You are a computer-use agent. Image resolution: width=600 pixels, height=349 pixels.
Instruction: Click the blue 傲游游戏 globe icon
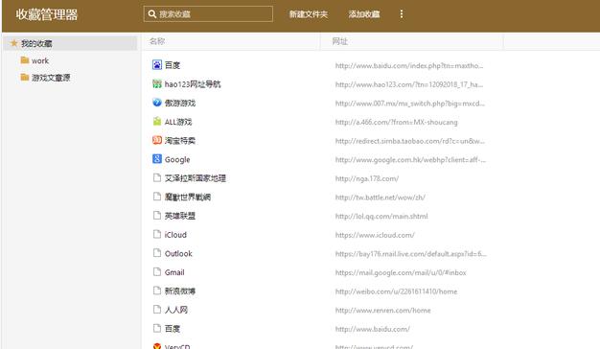pyautogui.click(x=157, y=103)
